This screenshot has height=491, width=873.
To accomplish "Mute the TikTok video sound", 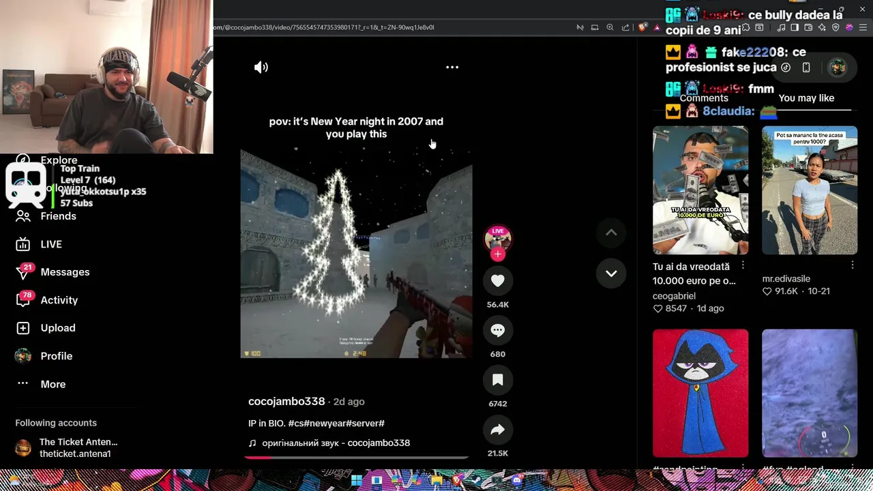I will coord(261,67).
